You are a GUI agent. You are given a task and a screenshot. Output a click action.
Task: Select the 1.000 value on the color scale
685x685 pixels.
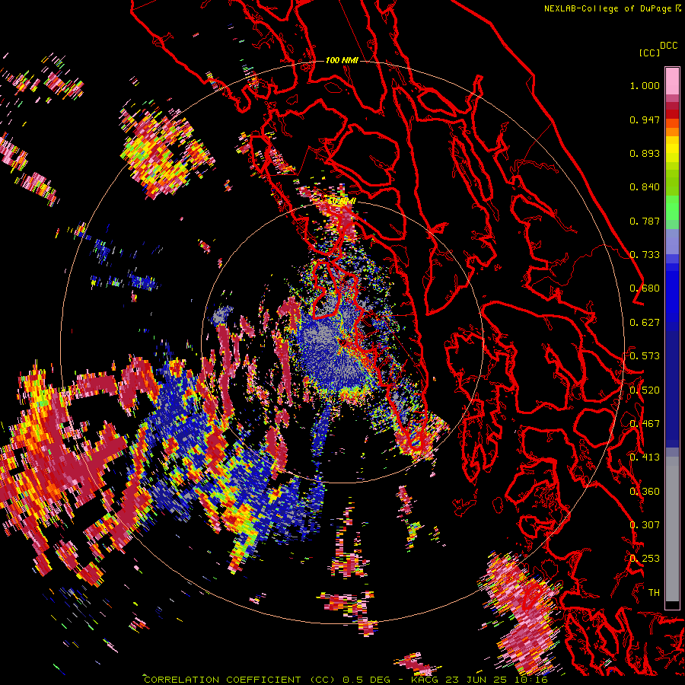645,85
